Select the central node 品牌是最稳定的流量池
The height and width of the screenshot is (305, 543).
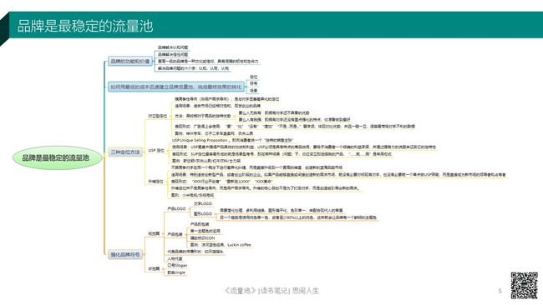click(x=58, y=157)
